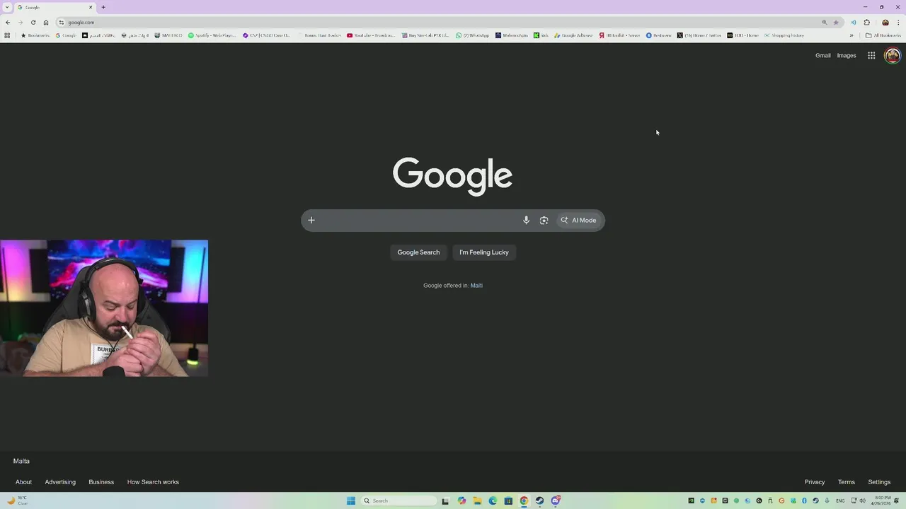This screenshot has height=509, width=906.
Task: Go back with the browser back arrow
Action: click(8, 22)
